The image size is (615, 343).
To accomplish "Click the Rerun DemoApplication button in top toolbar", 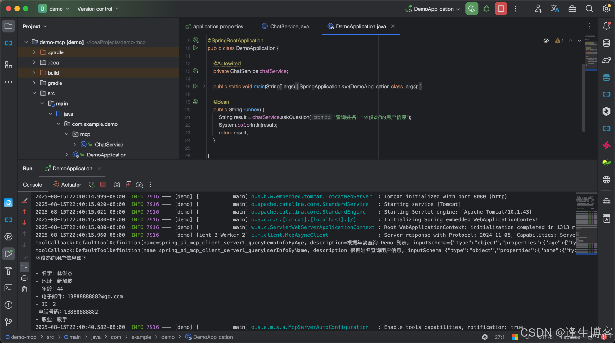I will 471,9.
